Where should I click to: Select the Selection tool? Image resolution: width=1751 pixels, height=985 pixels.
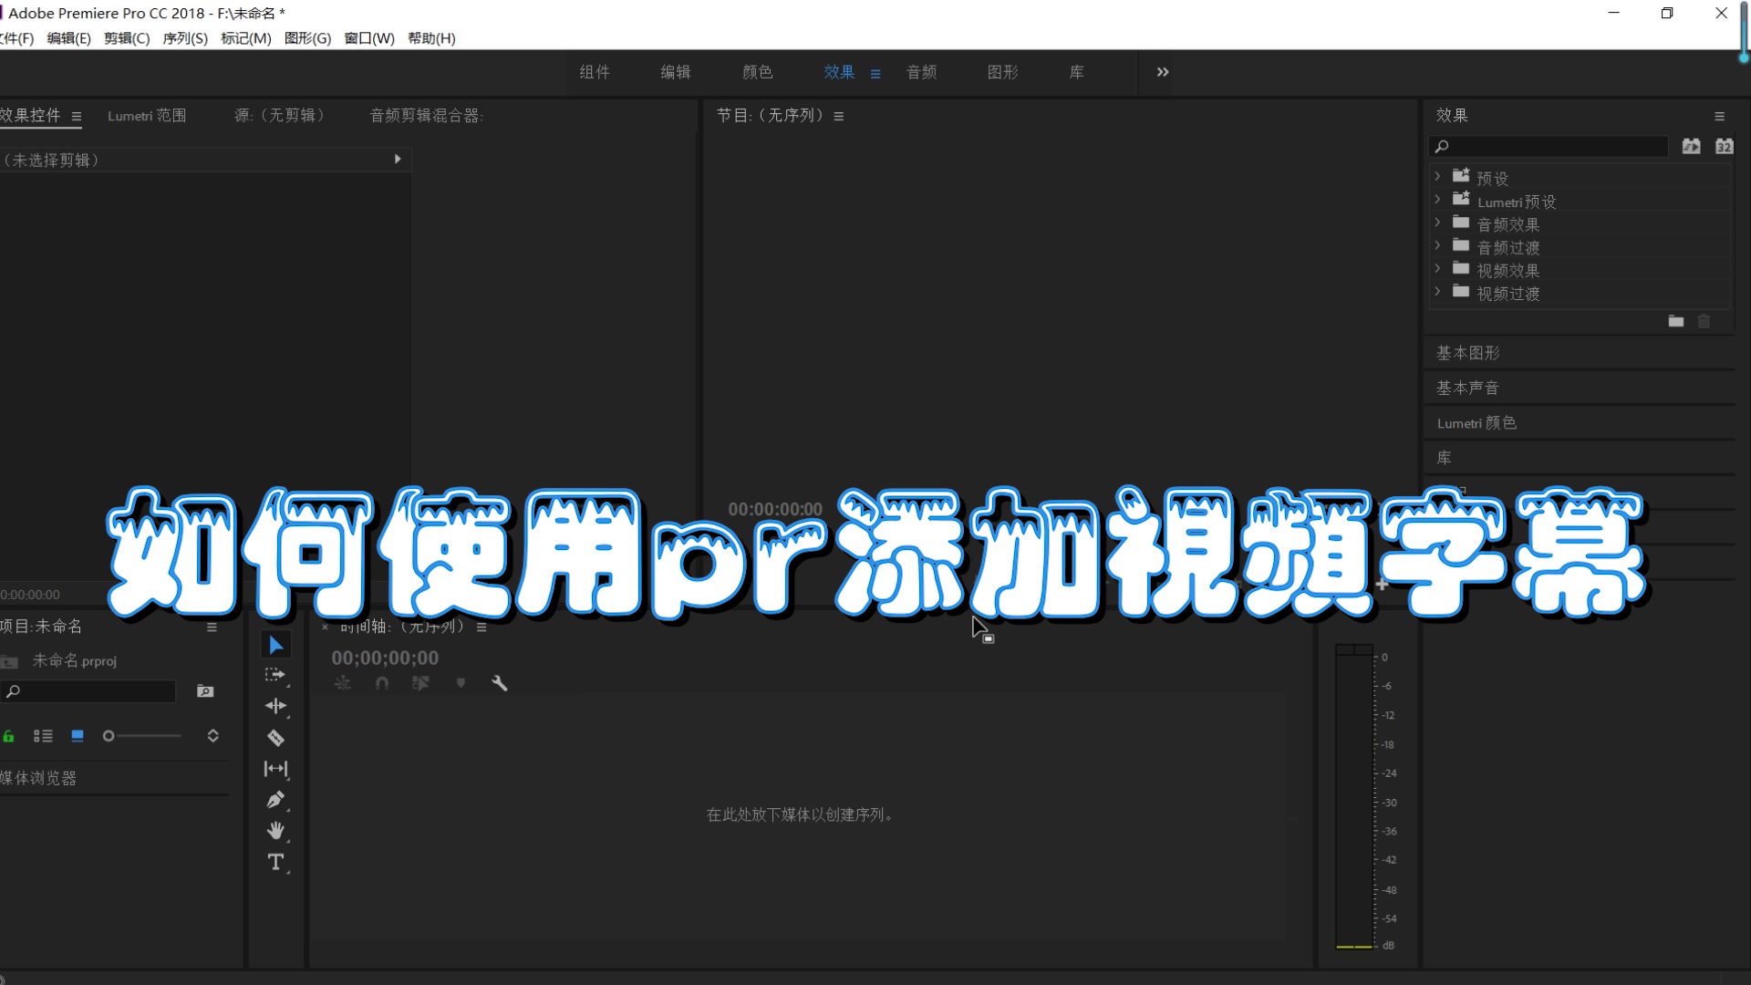275,644
